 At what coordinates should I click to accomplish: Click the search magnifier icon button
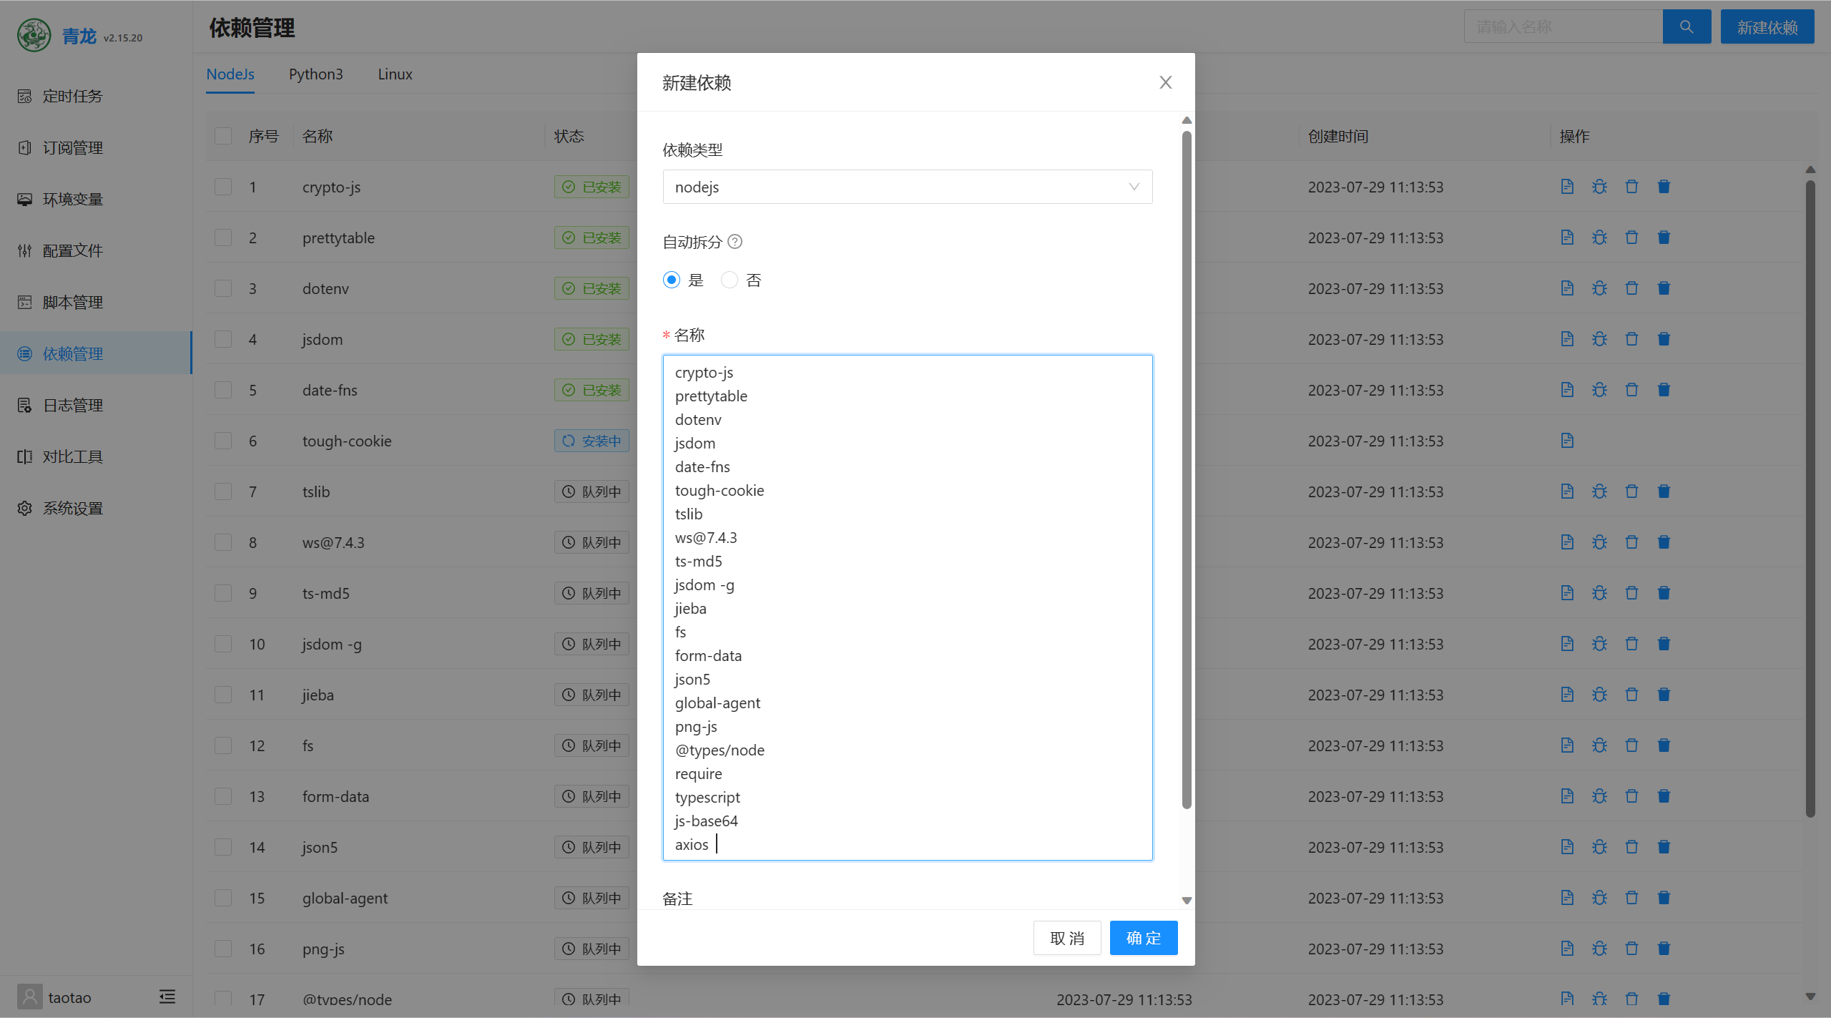(1686, 26)
